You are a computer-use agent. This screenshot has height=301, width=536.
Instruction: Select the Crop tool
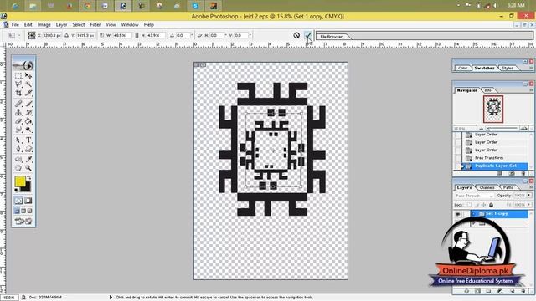pyautogui.click(x=18, y=93)
